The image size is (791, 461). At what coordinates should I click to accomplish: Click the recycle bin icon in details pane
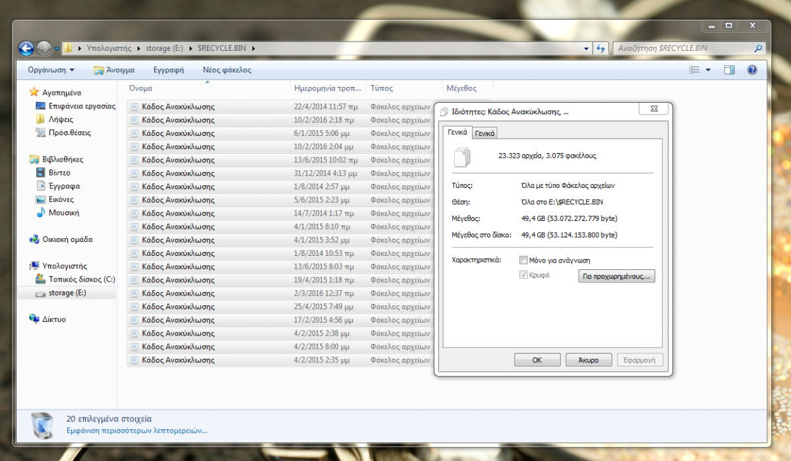(x=43, y=425)
